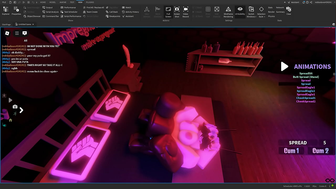This screenshot has width=336, height=189.
Task: Click the Clear stats icon
Action: point(289,11)
